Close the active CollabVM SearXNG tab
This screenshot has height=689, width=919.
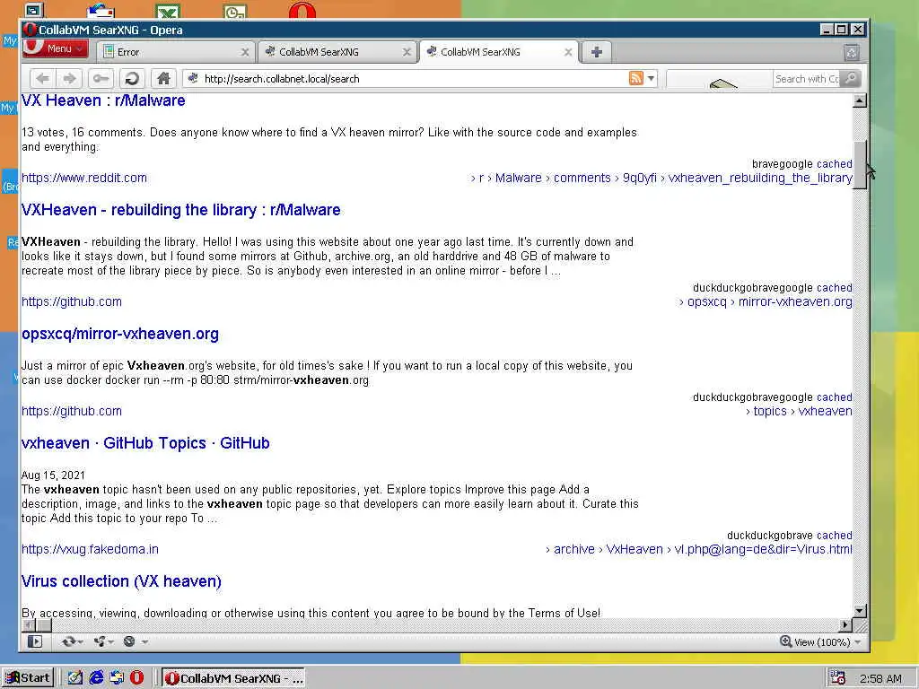coord(568,52)
